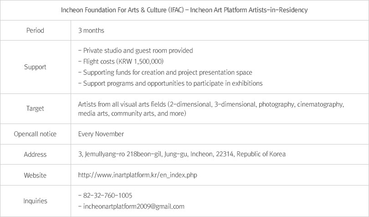Click the 82-32-760-1005 phone number

coord(105,196)
